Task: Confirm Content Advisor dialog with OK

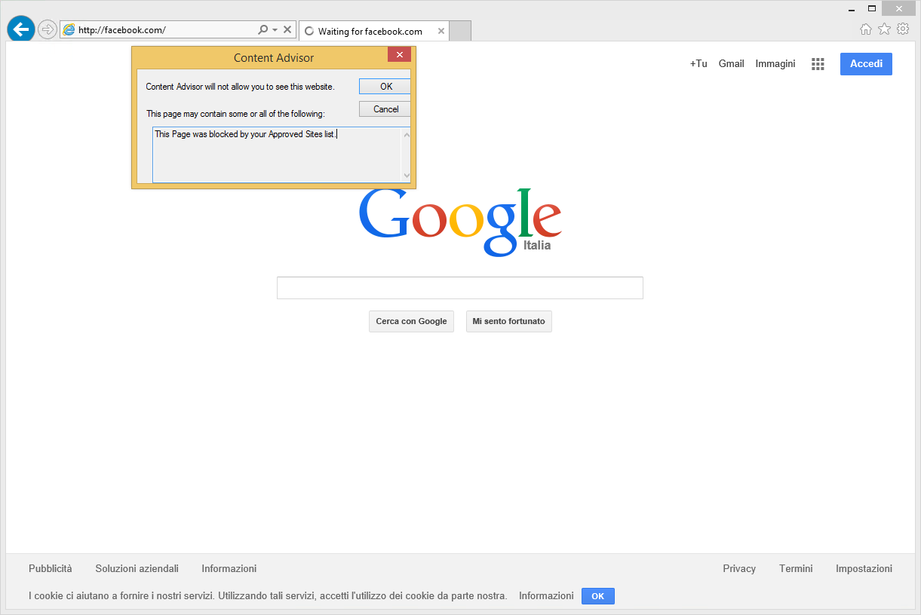Action: pos(385,86)
